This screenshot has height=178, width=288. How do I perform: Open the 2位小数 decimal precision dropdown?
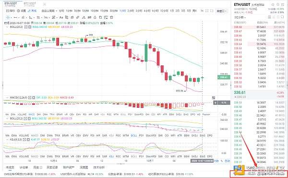[240, 17]
